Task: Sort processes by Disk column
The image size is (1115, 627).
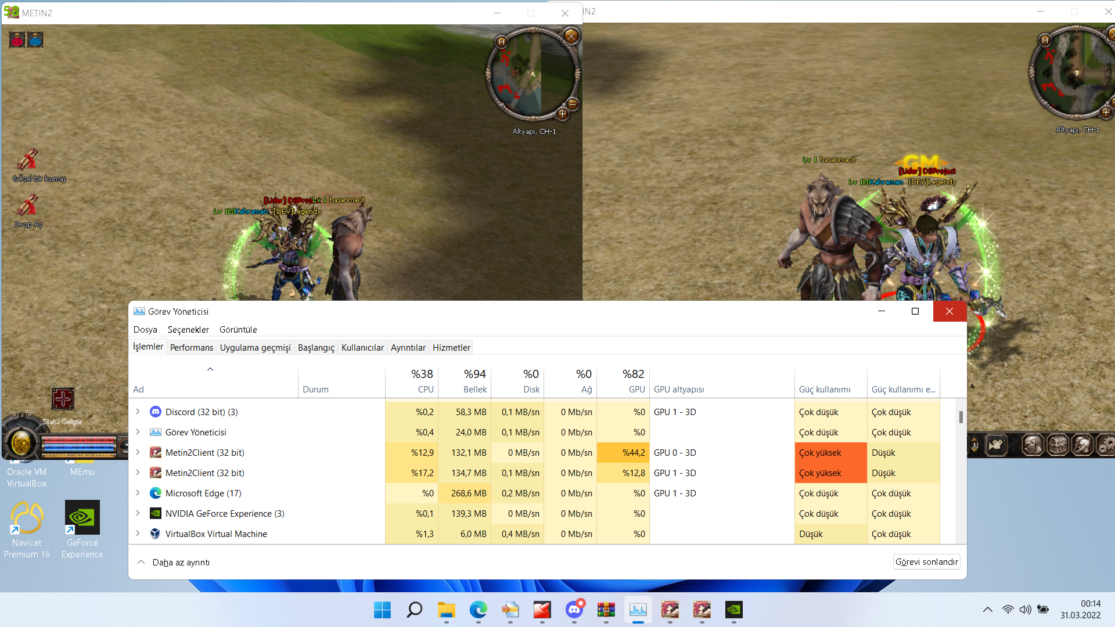Action: point(517,381)
